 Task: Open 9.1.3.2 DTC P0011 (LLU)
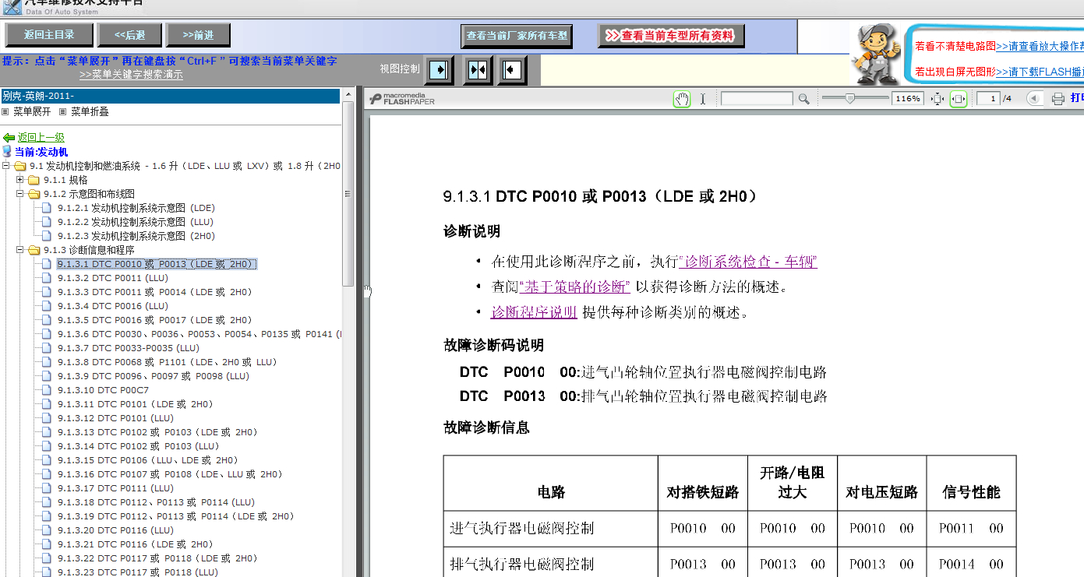(113, 278)
